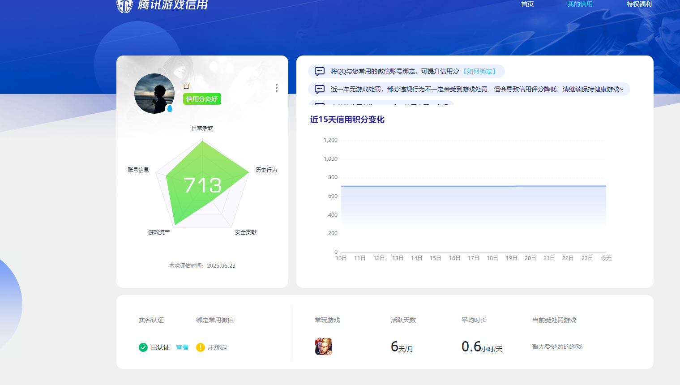Open the 首页 navigation tab
This screenshot has height=385, width=680.
(527, 4)
